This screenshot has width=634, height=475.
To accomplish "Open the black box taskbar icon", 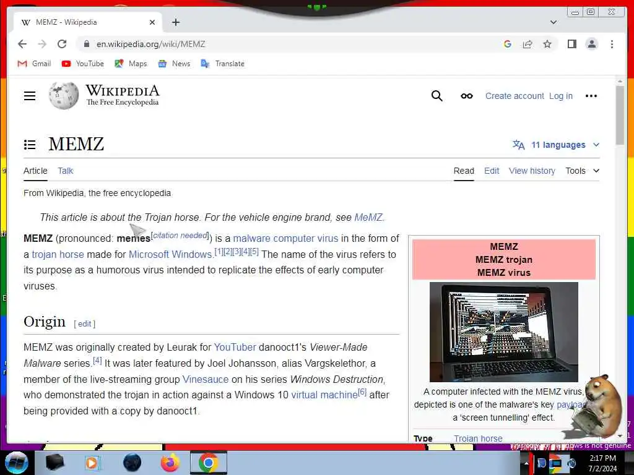I will click(55, 463).
